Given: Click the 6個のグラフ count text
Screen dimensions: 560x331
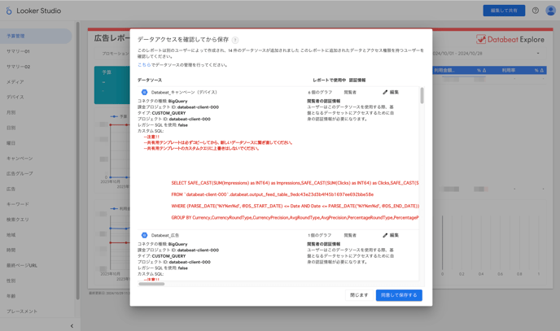Looking at the screenshot, I should click(320, 92).
